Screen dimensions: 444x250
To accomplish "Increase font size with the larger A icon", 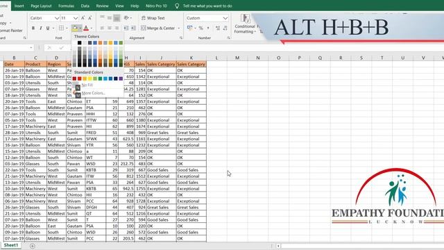I will coord(83,18).
